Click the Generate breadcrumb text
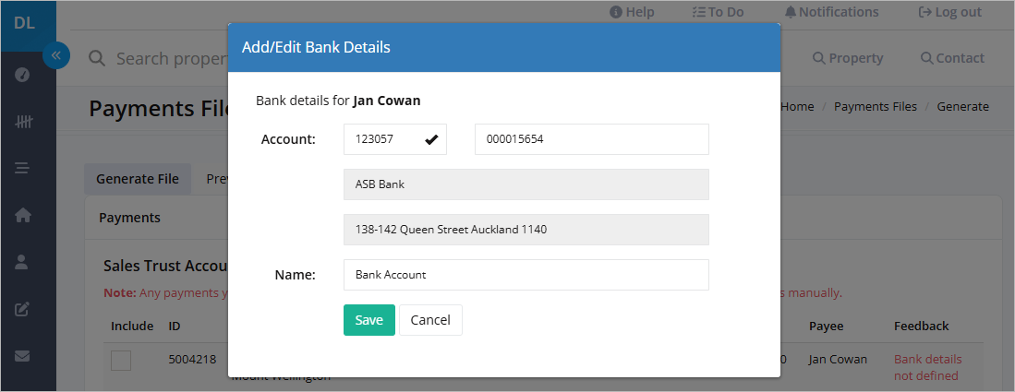Screen dimensions: 1015x392 962,107
